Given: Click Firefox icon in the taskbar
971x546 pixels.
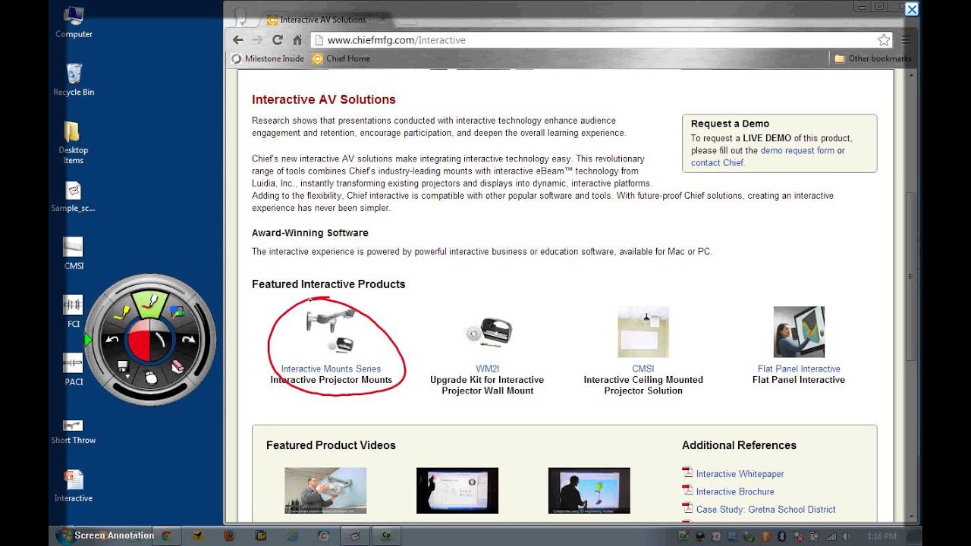Looking at the screenshot, I should (x=229, y=536).
